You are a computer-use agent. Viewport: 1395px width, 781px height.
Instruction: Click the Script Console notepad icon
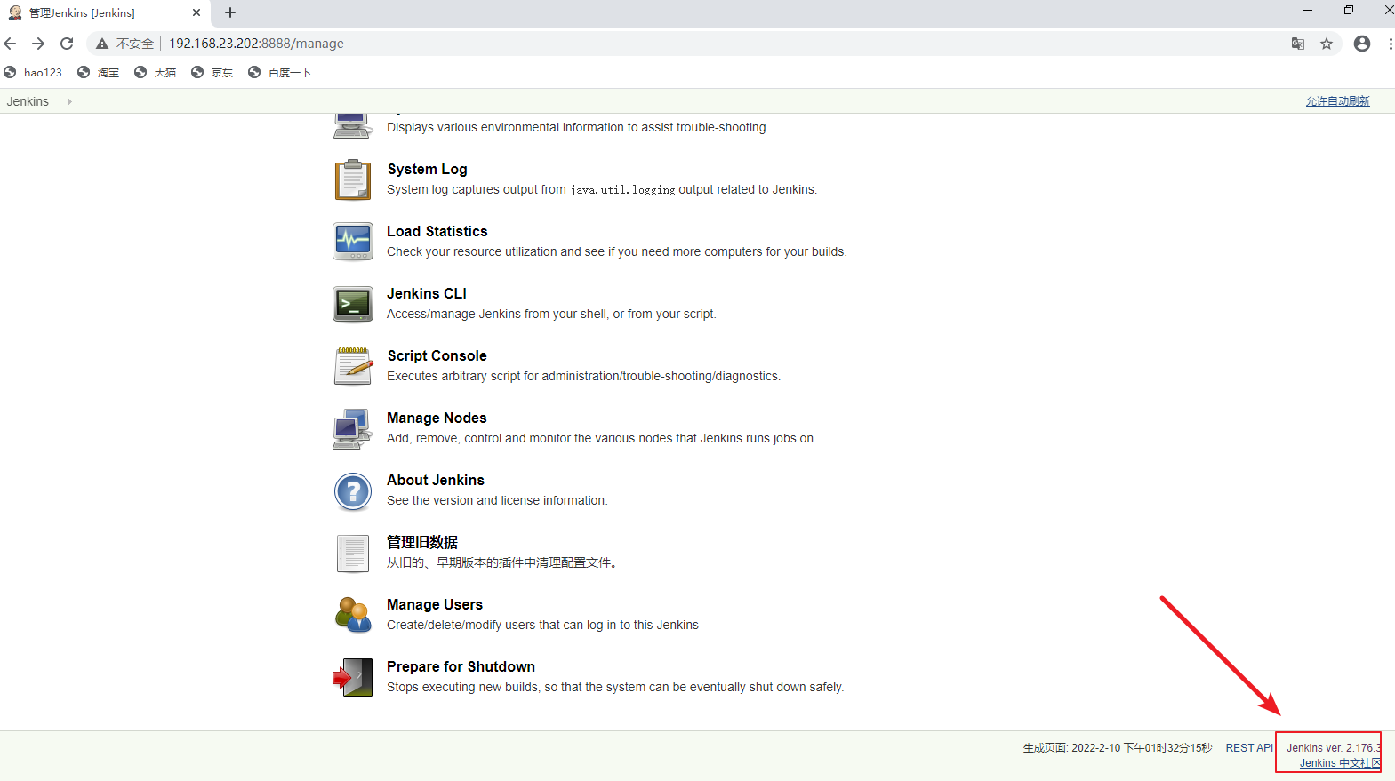pos(353,366)
